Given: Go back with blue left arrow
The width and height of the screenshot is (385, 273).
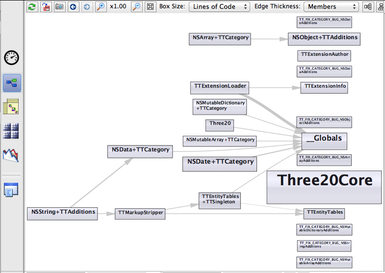Looking at the screenshot, I should 73,7.
